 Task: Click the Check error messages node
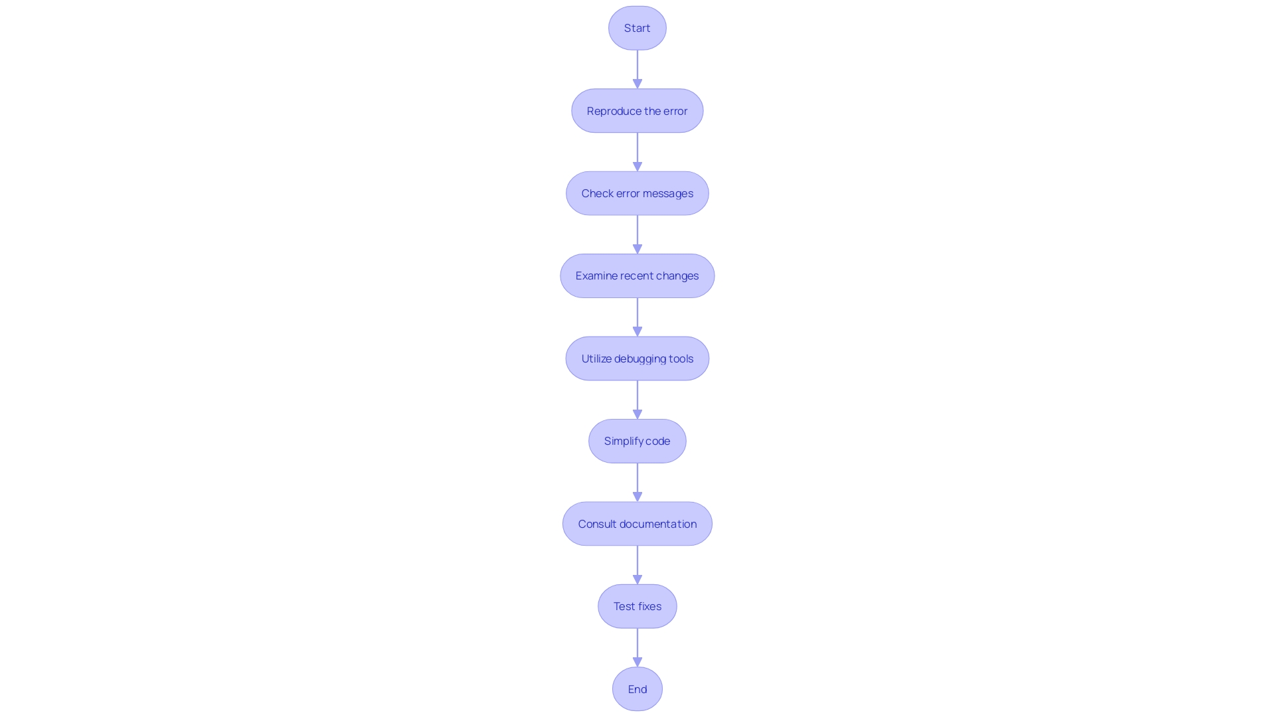[637, 193]
